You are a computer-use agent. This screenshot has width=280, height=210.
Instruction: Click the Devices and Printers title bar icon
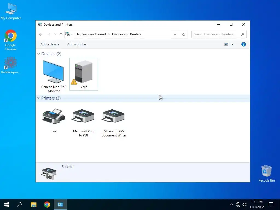coord(40,24)
